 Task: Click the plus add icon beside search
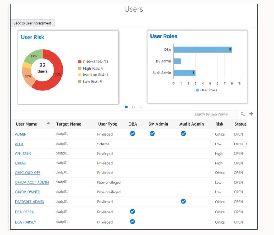[251, 114]
